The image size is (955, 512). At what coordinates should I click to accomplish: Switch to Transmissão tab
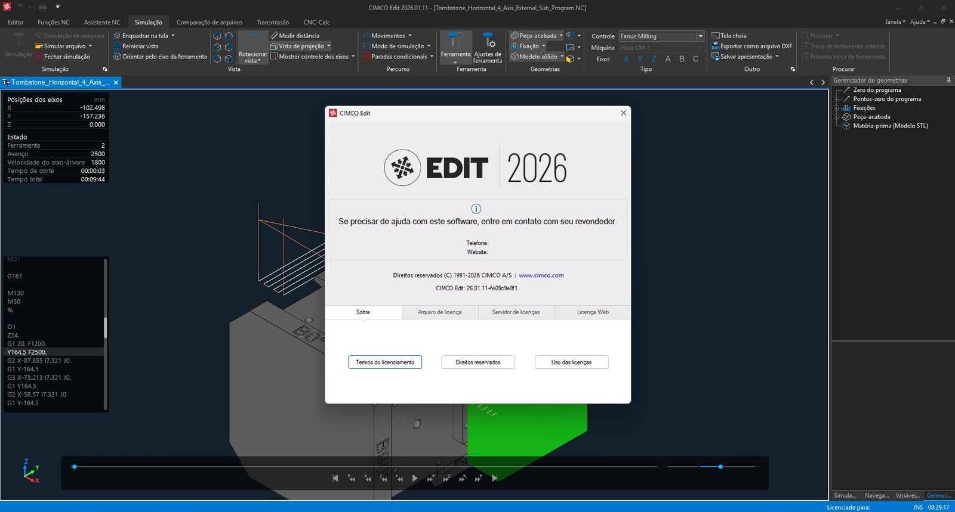click(273, 22)
